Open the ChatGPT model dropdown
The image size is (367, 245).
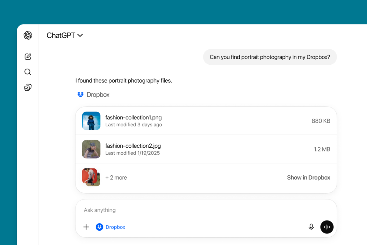pos(65,35)
